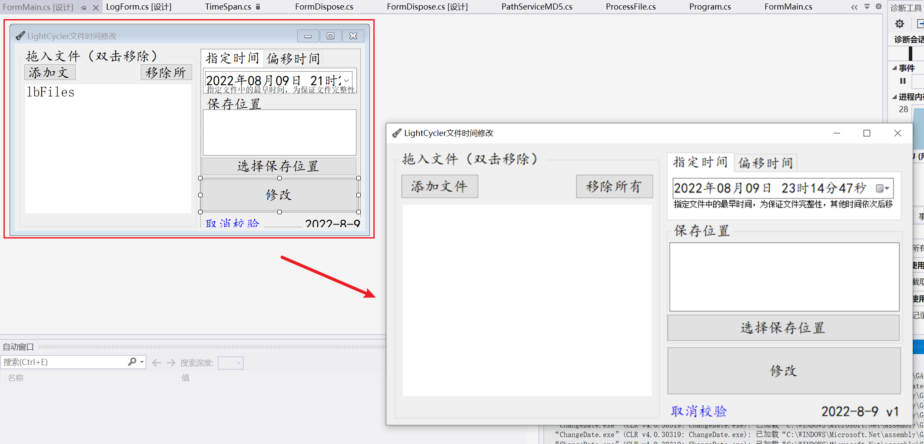
Task: Click the designer form's maximize button
Action: point(331,36)
